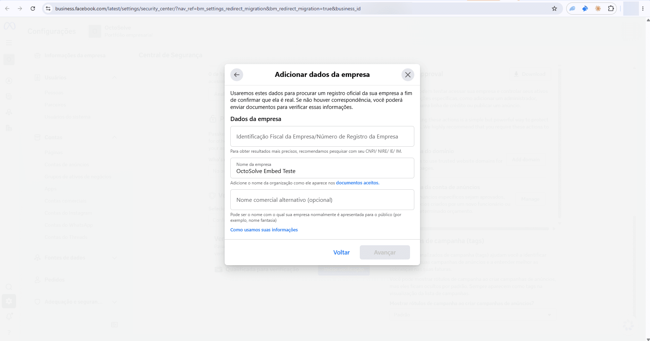Open the Meta logo in the sidebar

10,26
